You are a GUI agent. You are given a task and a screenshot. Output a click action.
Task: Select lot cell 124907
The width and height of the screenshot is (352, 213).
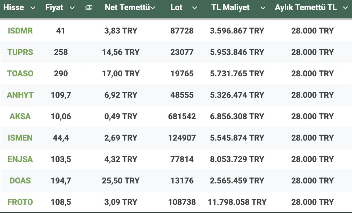(182, 138)
